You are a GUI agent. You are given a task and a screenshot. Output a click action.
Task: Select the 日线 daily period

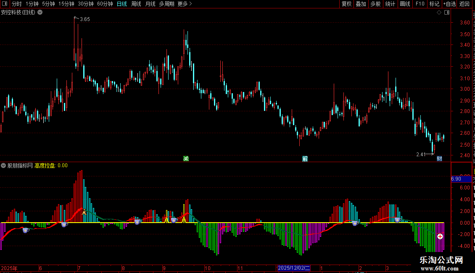[x=122, y=4]
